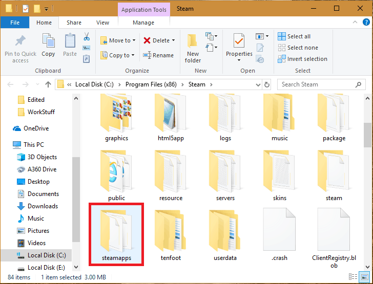Click Select none

pos(298,48)
